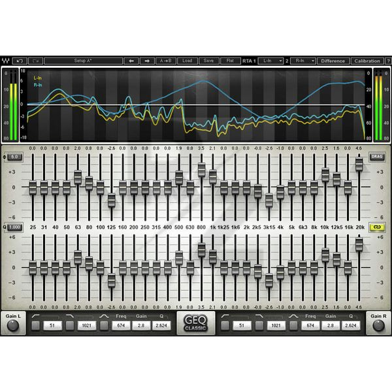Click right high-pass frequency field 51
Image resolution: width=392 pixels, height=392 pixels.
(242, 325)
